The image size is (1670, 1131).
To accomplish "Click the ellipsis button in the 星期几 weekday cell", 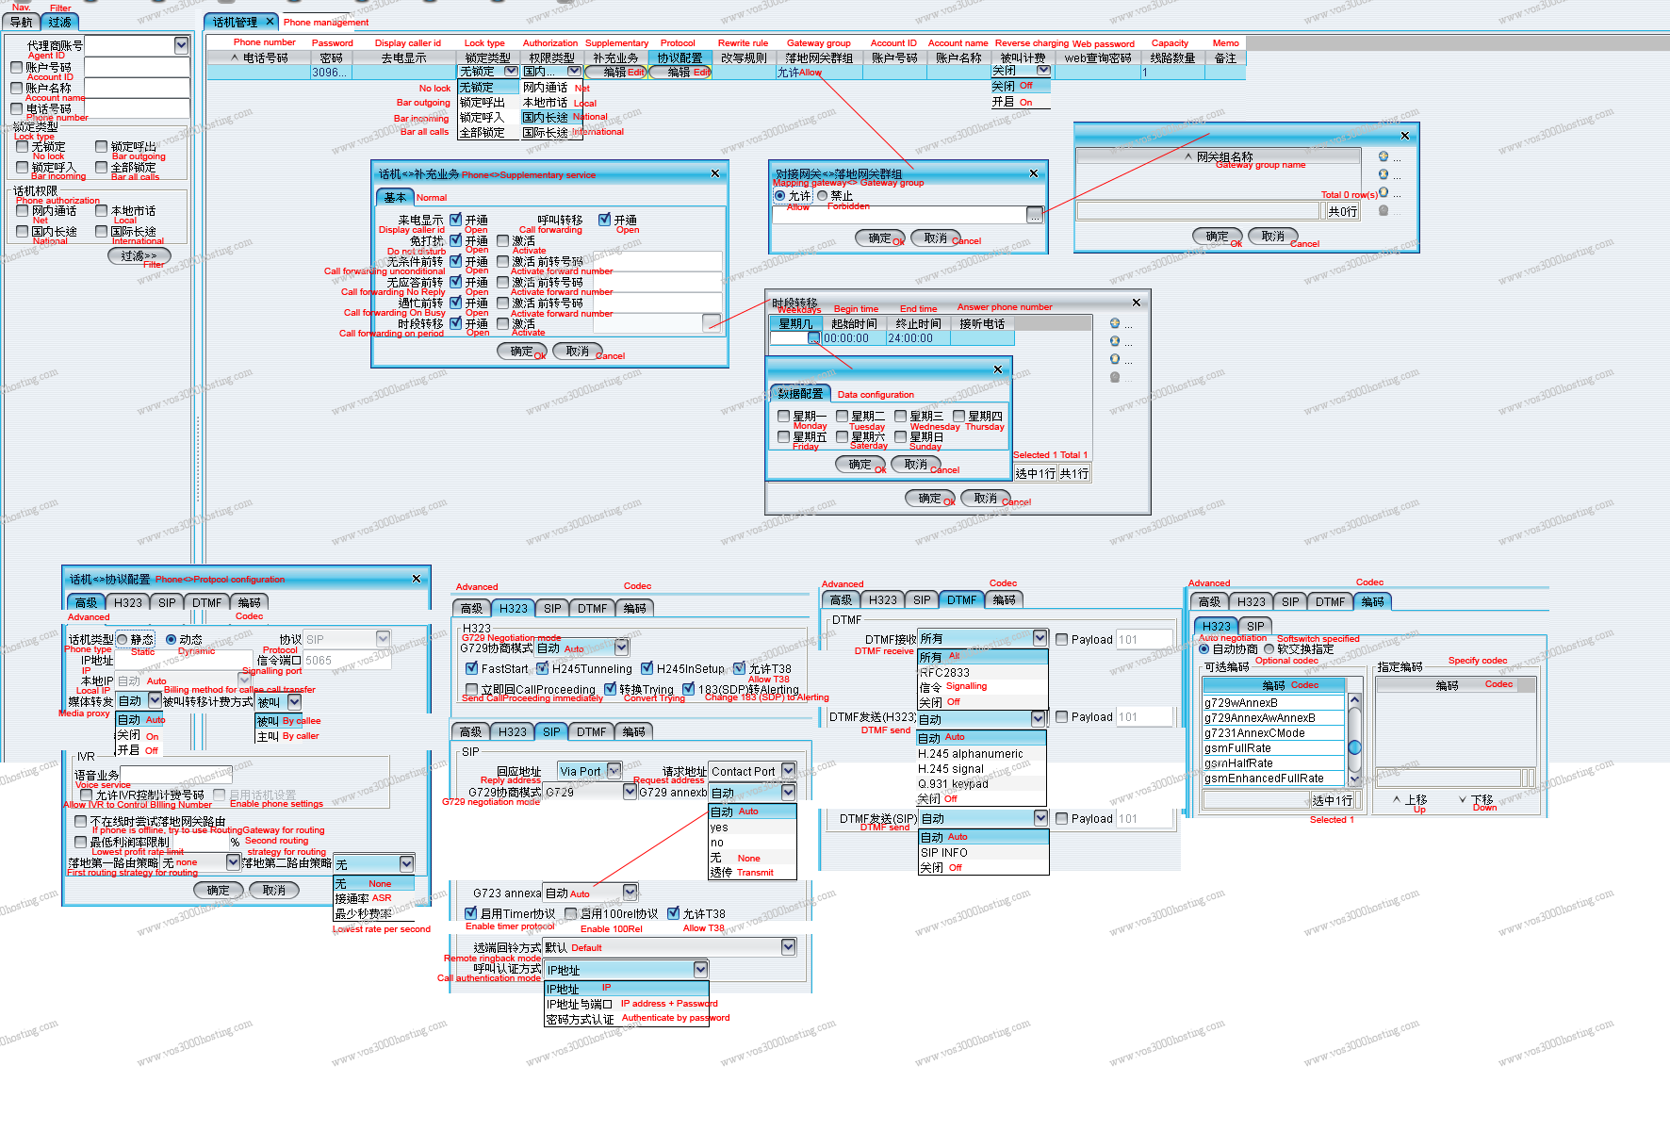I will pos(814,338).
